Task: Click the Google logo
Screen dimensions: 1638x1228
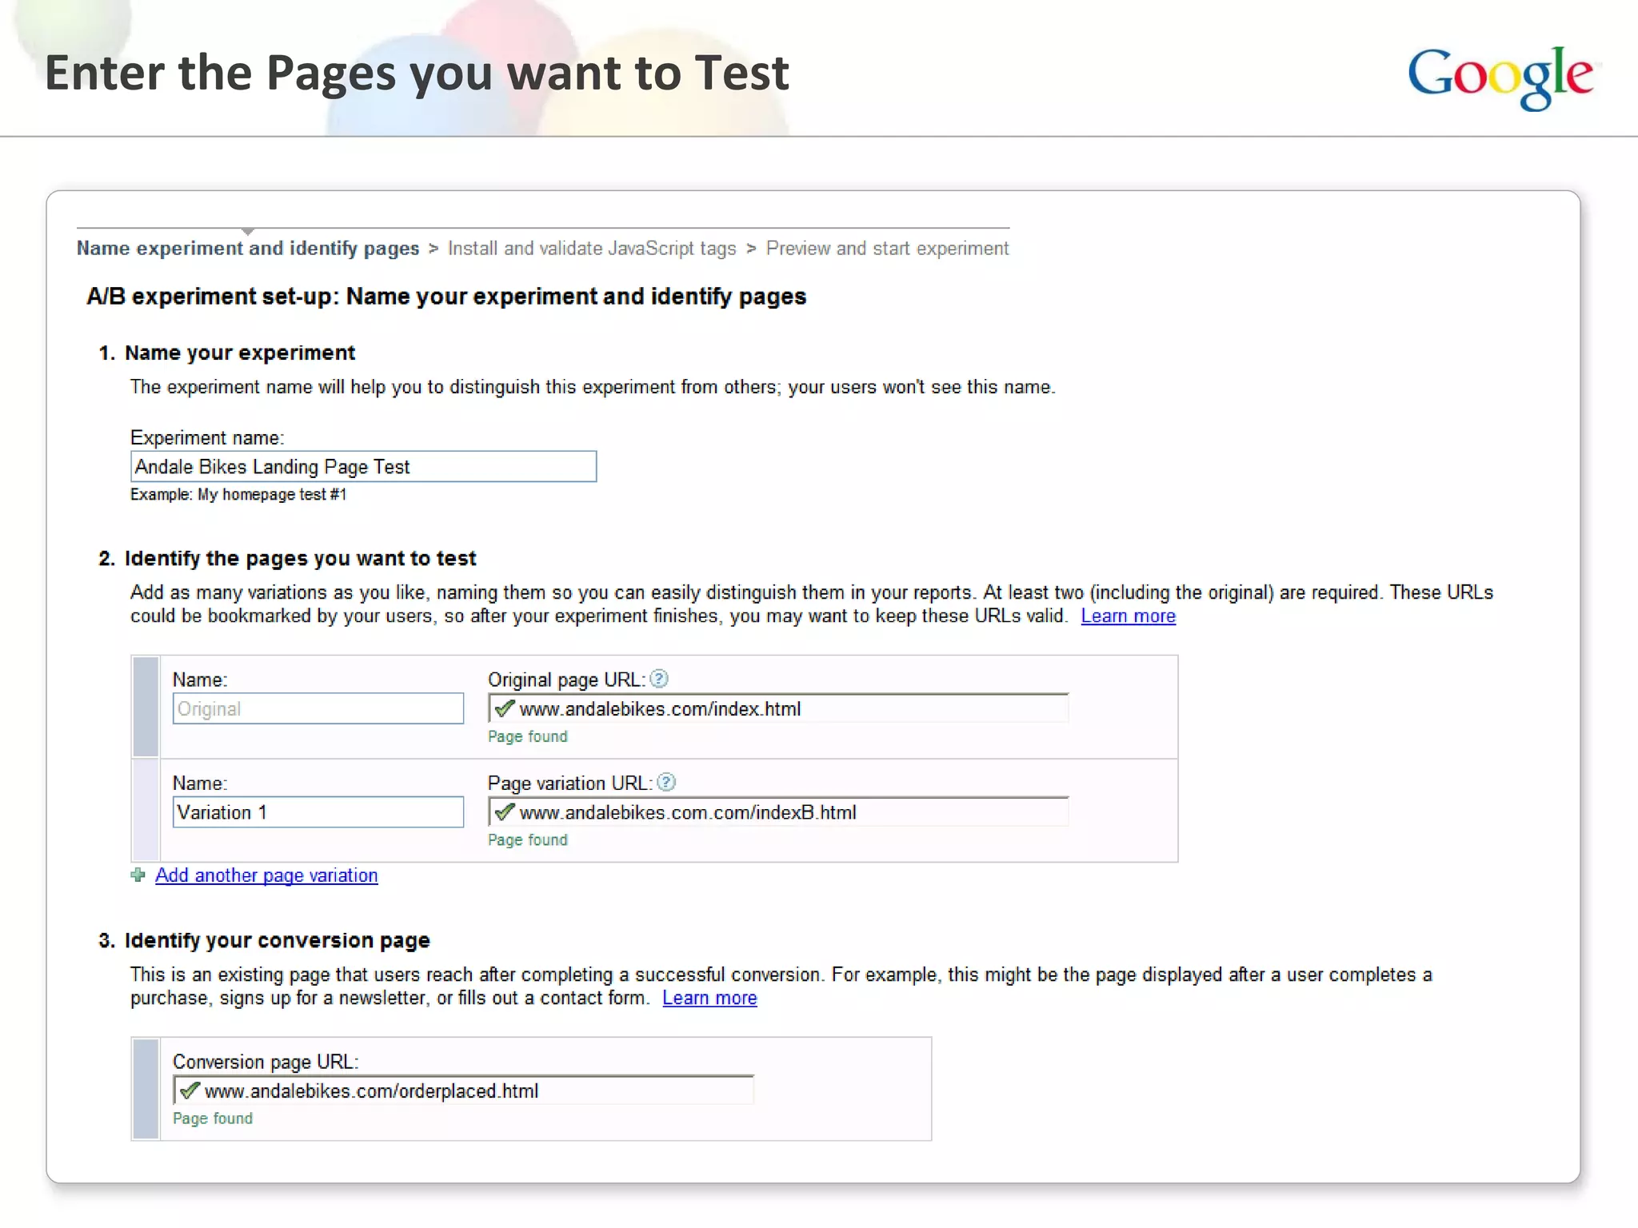Action: [1500, 78]
